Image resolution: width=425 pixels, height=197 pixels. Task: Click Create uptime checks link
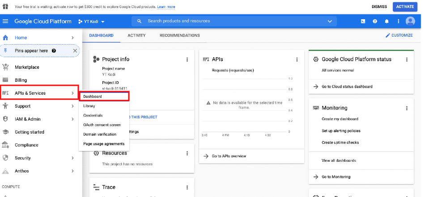(340, 143)
